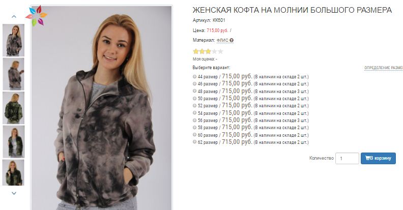Show the green jacket back view thumbnail
Screen dimensions: 403x210
[14, 108]
